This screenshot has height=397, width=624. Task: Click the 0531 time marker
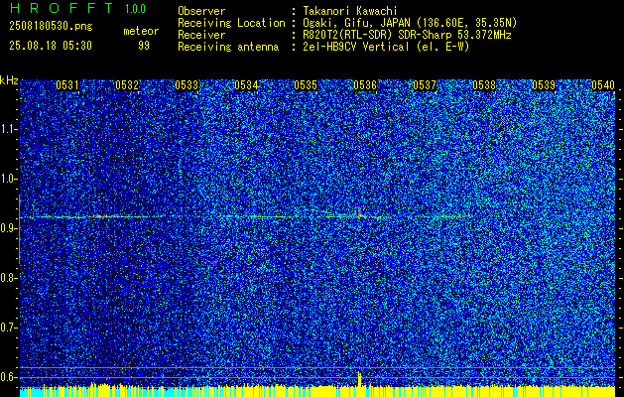[x=67, y=85]
